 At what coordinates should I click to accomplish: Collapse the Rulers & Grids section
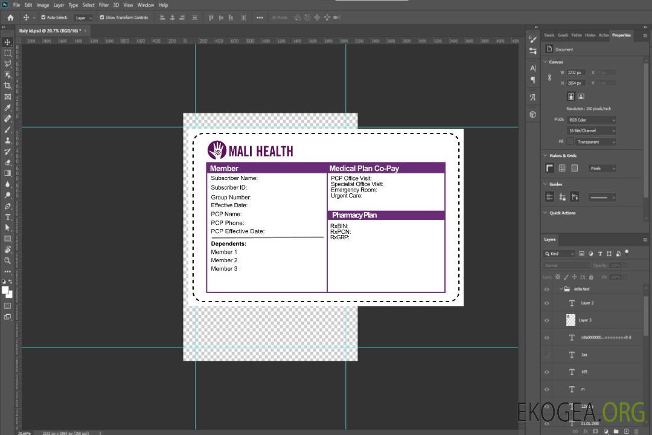coord(546,156)
